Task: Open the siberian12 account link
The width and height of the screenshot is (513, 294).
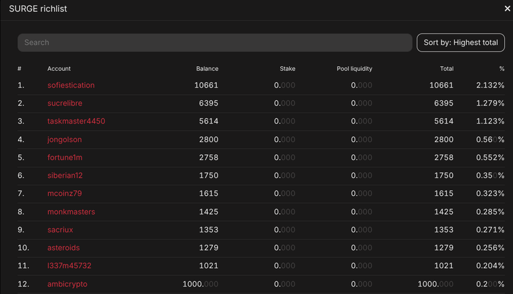Action: [65, 176]
